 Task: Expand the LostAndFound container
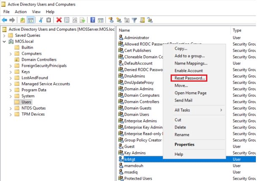[11, 78]
